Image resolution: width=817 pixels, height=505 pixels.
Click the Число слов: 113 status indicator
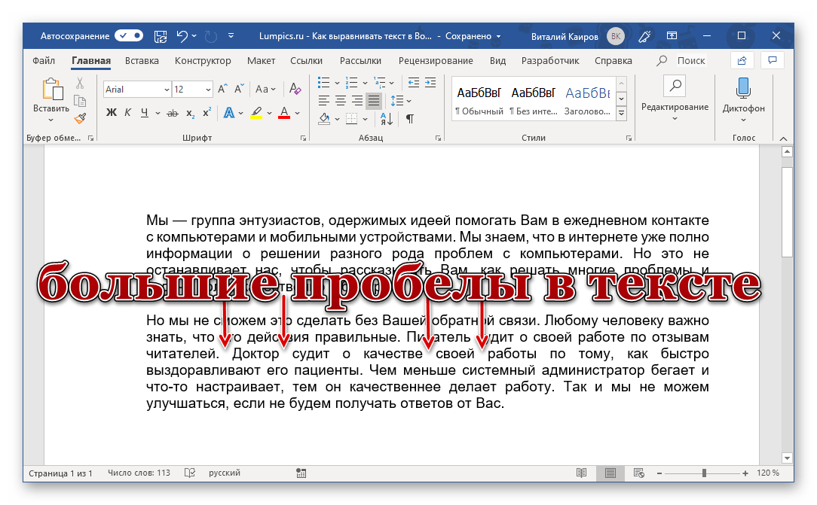[x=139, y=473]
